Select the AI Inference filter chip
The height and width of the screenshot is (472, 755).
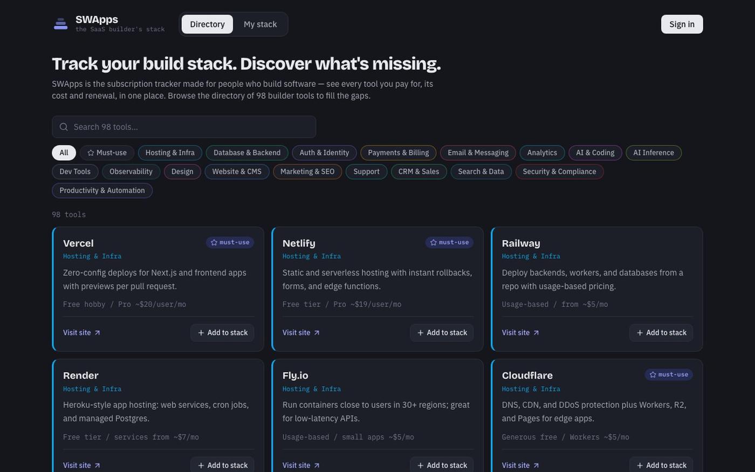pos(654,153)
